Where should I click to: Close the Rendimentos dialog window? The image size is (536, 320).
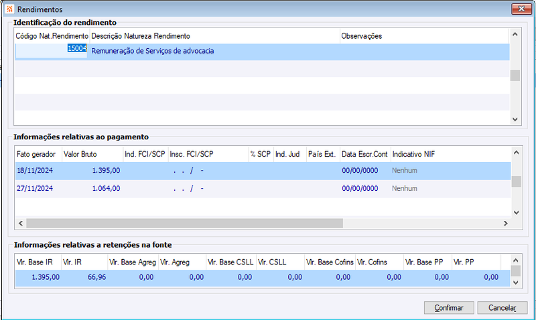point(521,9)
